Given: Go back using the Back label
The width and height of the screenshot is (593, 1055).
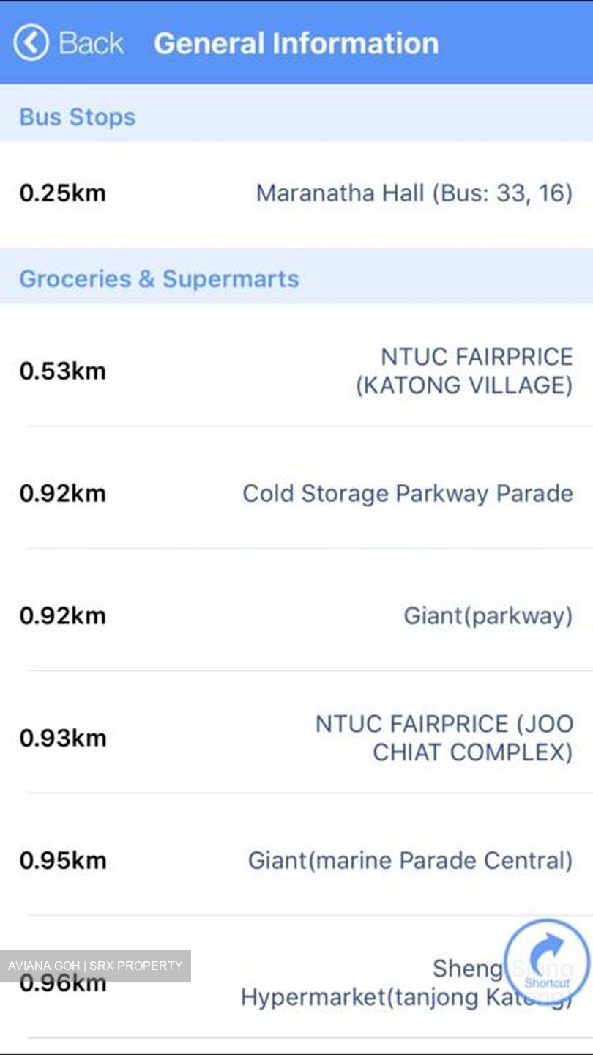Looking at the screenshot, I should pyautogui.click(x=91, y=43).
